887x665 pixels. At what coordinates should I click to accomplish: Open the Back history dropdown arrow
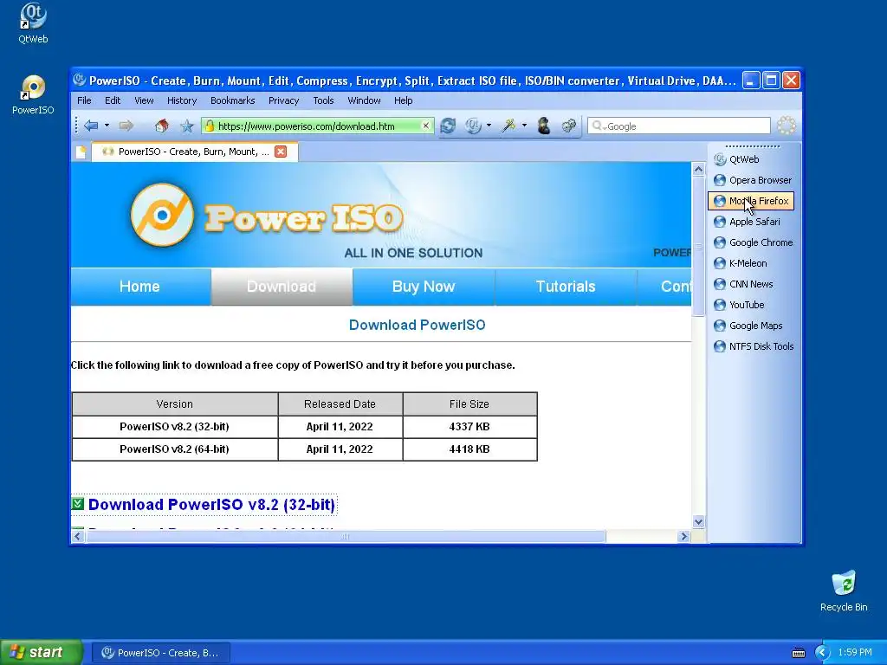pos(107,126)
